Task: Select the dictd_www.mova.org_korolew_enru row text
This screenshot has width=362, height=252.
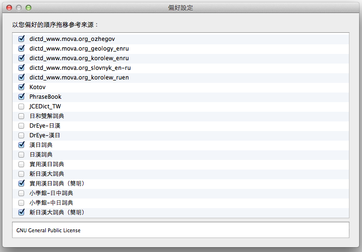Action: pos(79,58)
